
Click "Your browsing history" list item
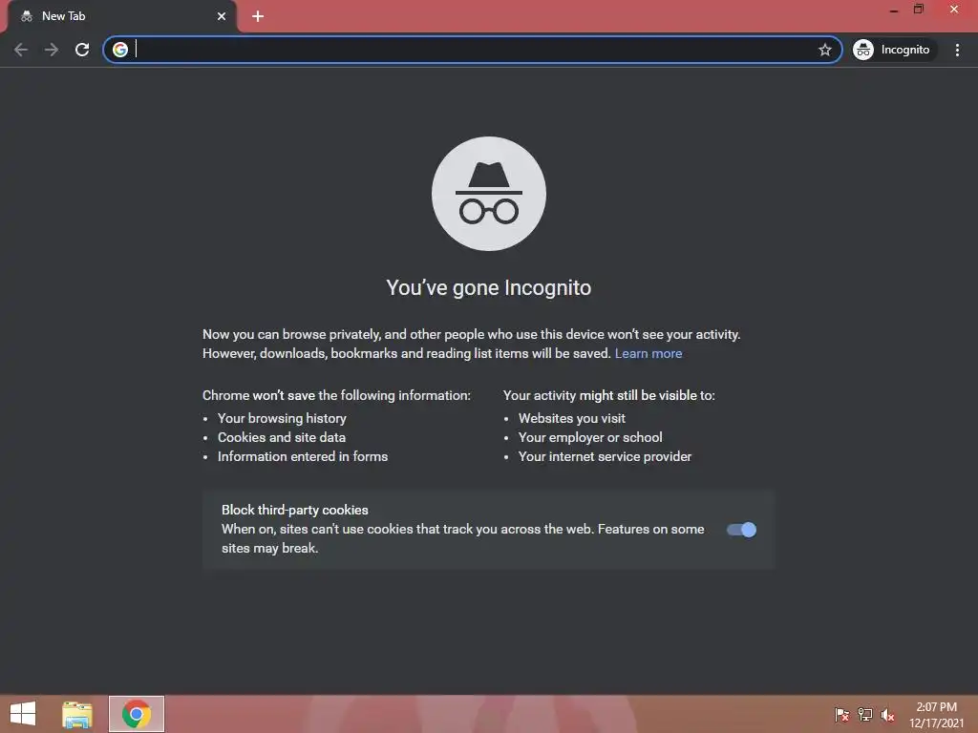pos(282,418)
